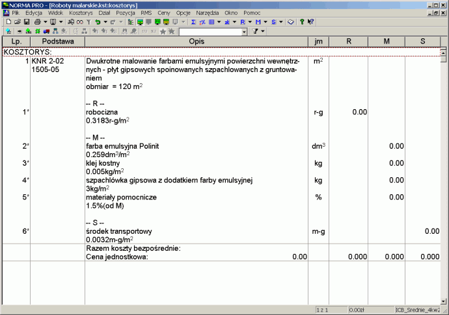
Task: Click the blue R (robocizna) toolbar icon
Action: (243, 21)
